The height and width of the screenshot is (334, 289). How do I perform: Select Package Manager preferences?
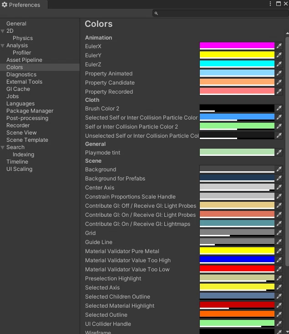(30, 111)
